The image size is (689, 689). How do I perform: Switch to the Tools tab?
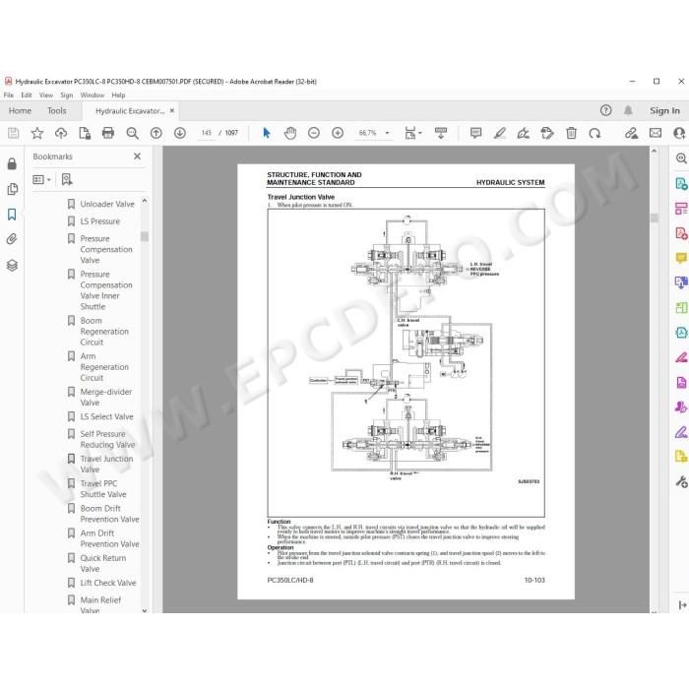tap(57, 110)
